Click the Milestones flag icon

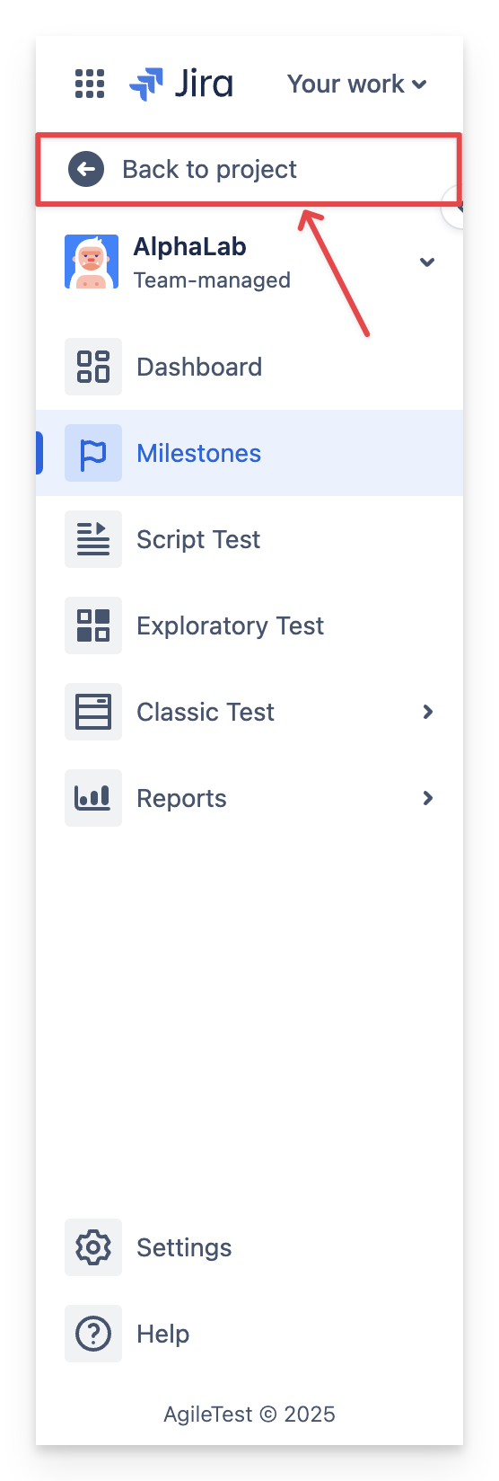[x=93, y=453]
